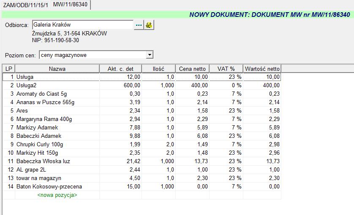Select the MW/11/86340 tab

tap(70, 5)
